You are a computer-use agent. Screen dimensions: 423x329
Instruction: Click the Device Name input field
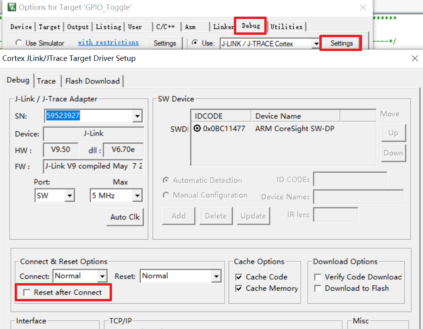click(359, 197)
